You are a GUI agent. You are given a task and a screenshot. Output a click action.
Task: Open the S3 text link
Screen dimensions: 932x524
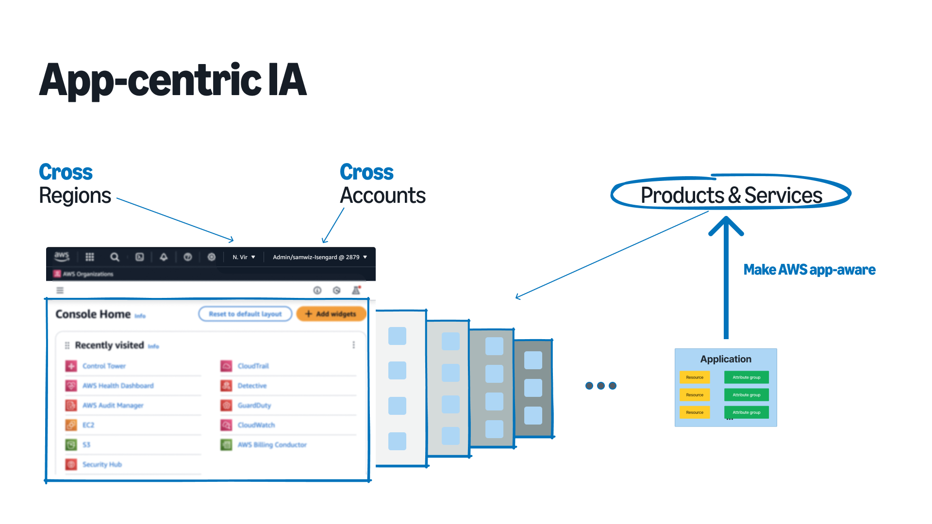point(86,444)
